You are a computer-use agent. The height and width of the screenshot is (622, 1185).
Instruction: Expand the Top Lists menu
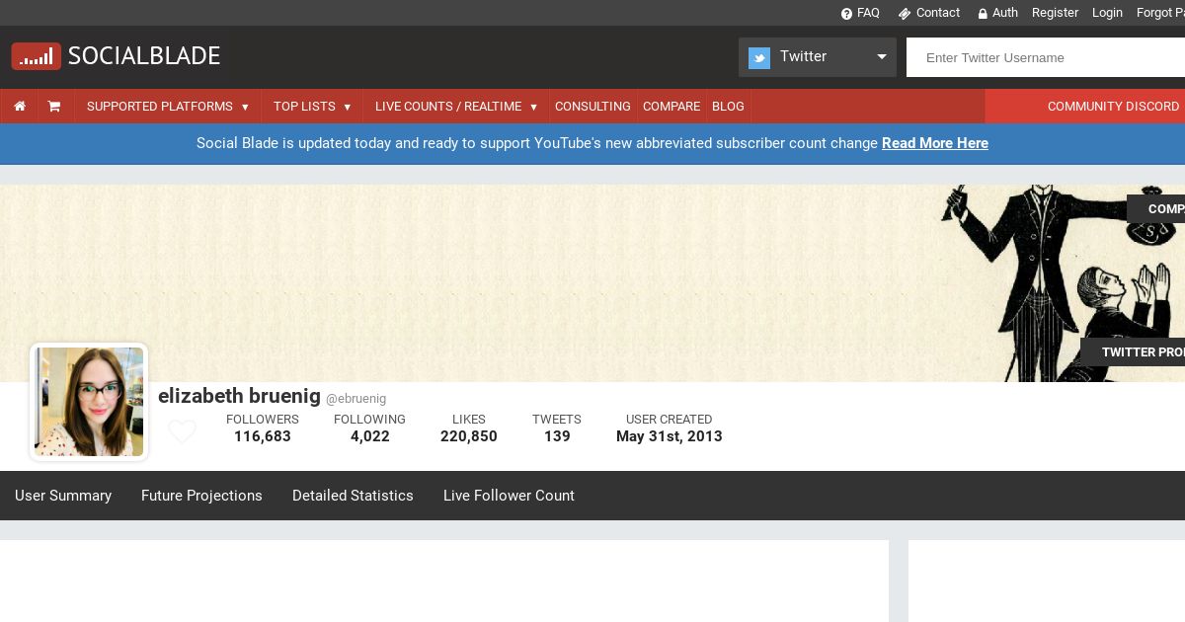pos(312,107)
